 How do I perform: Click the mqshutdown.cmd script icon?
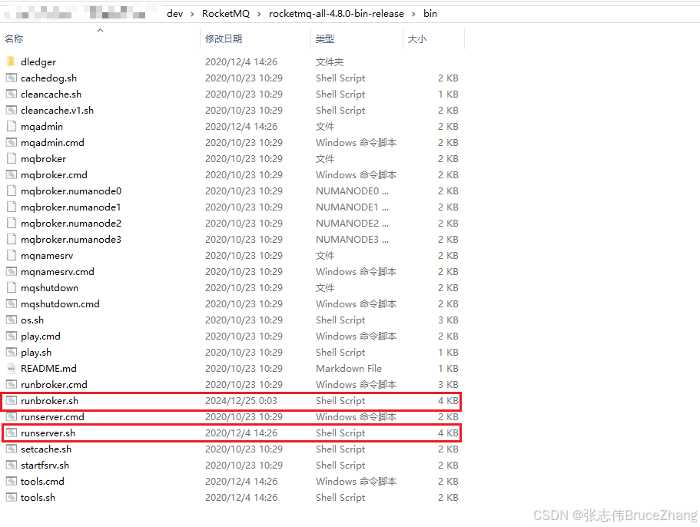12,303
